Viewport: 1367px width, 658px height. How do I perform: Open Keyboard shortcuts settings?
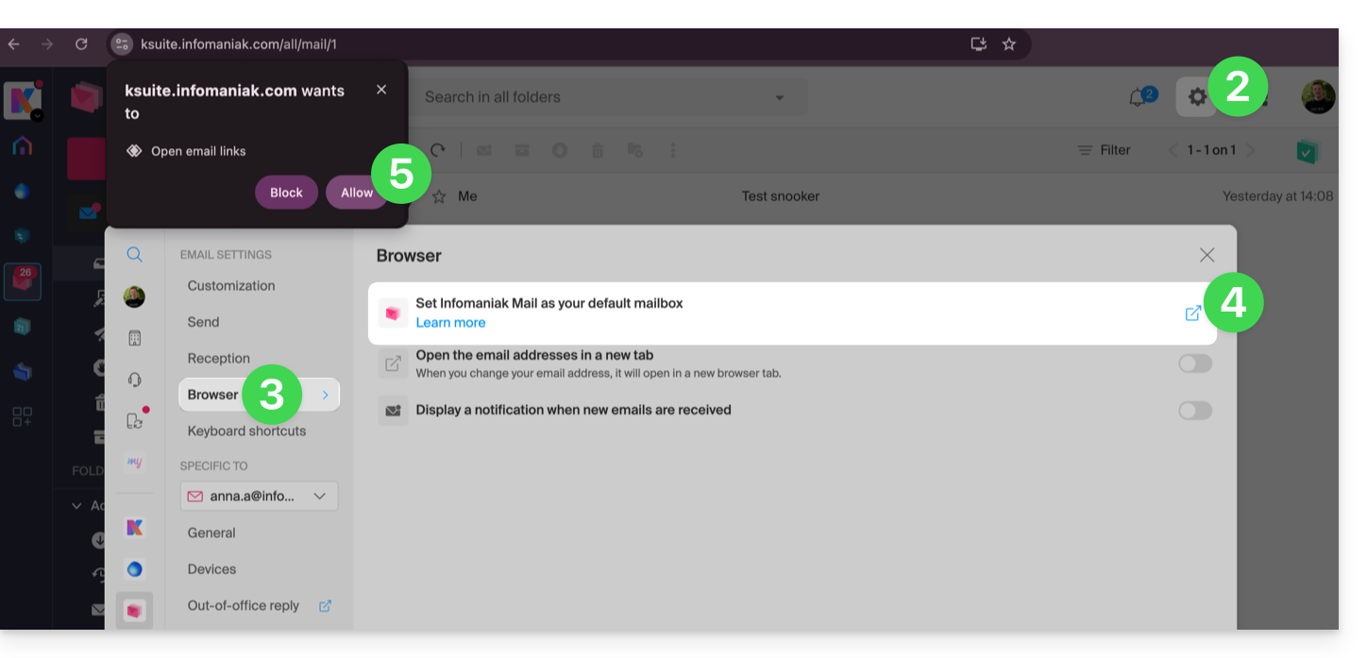click(246, 431)
